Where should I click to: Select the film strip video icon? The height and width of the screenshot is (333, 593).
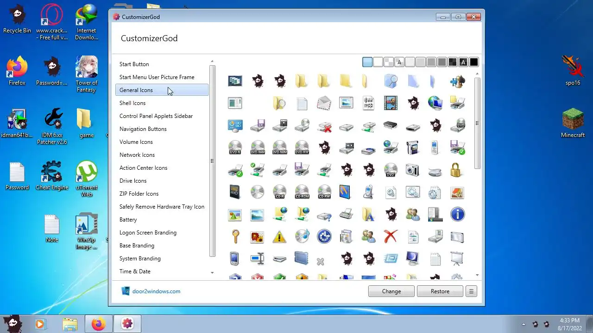(x=391, y=103)
